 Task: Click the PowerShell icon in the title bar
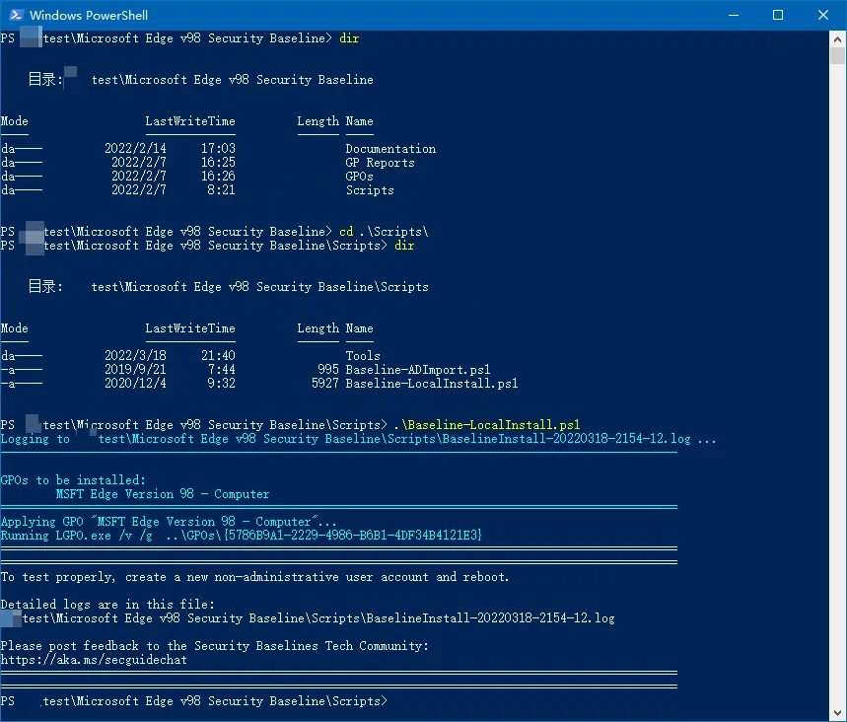pyautogui.click(x=16, y=15)
